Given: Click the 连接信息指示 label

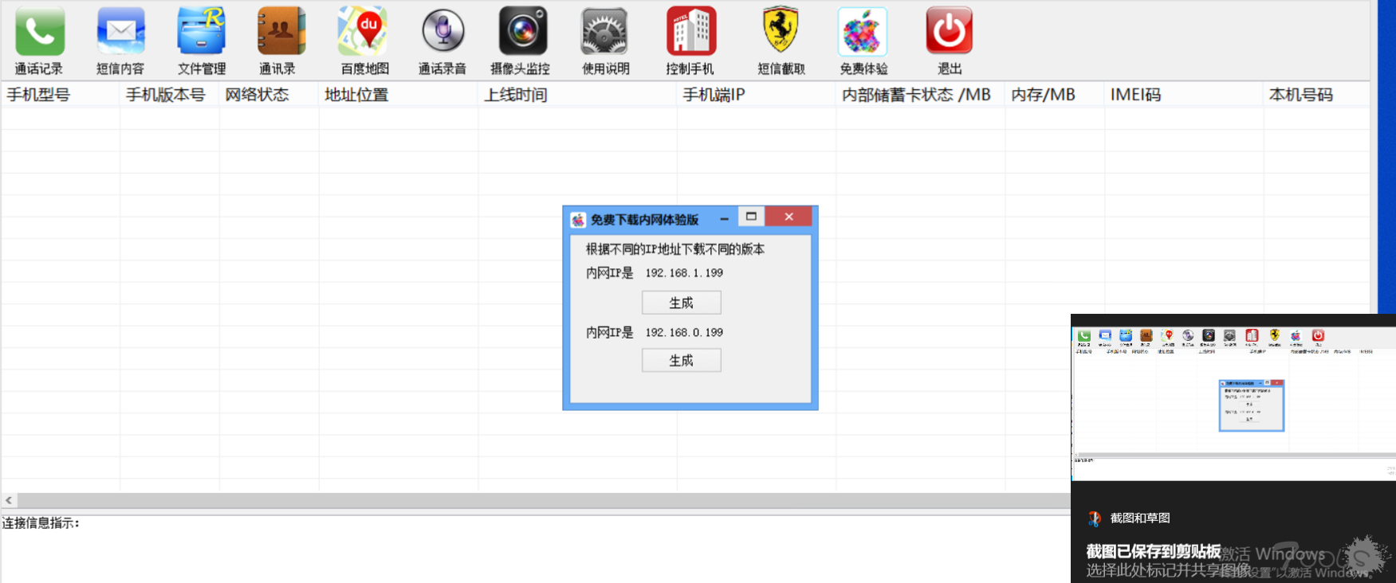Looking at the screenshot, I should (41, 523).
